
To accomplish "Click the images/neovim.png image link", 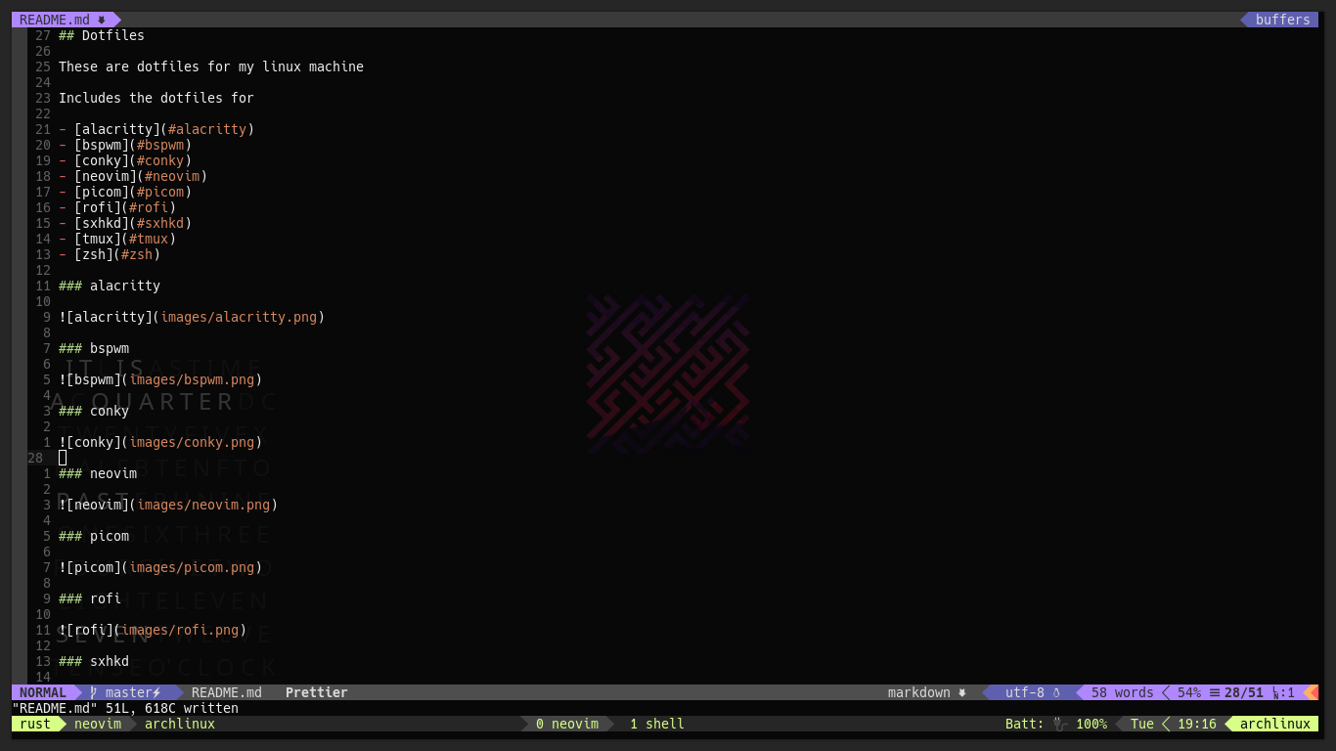I will click(x=204, y=505).
